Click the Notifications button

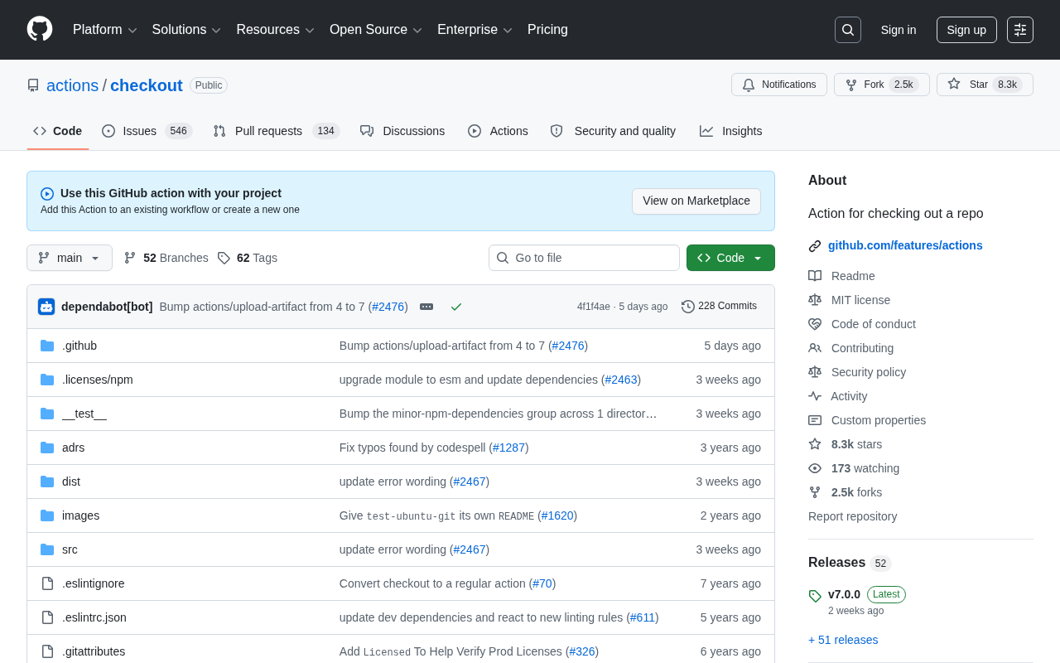click(x=779, y=85)
